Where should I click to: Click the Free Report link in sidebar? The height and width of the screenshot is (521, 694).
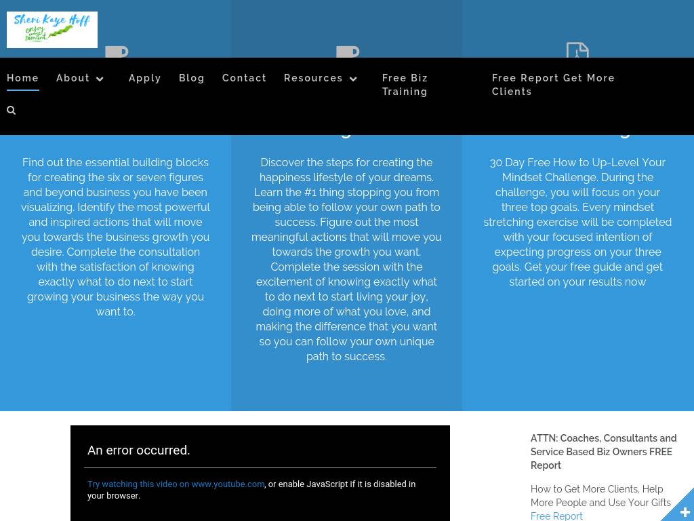click(x=556, y=516)
